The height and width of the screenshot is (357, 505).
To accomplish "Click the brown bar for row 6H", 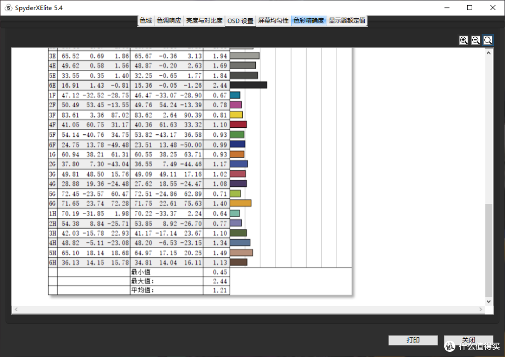I will [x=238, y=262].
